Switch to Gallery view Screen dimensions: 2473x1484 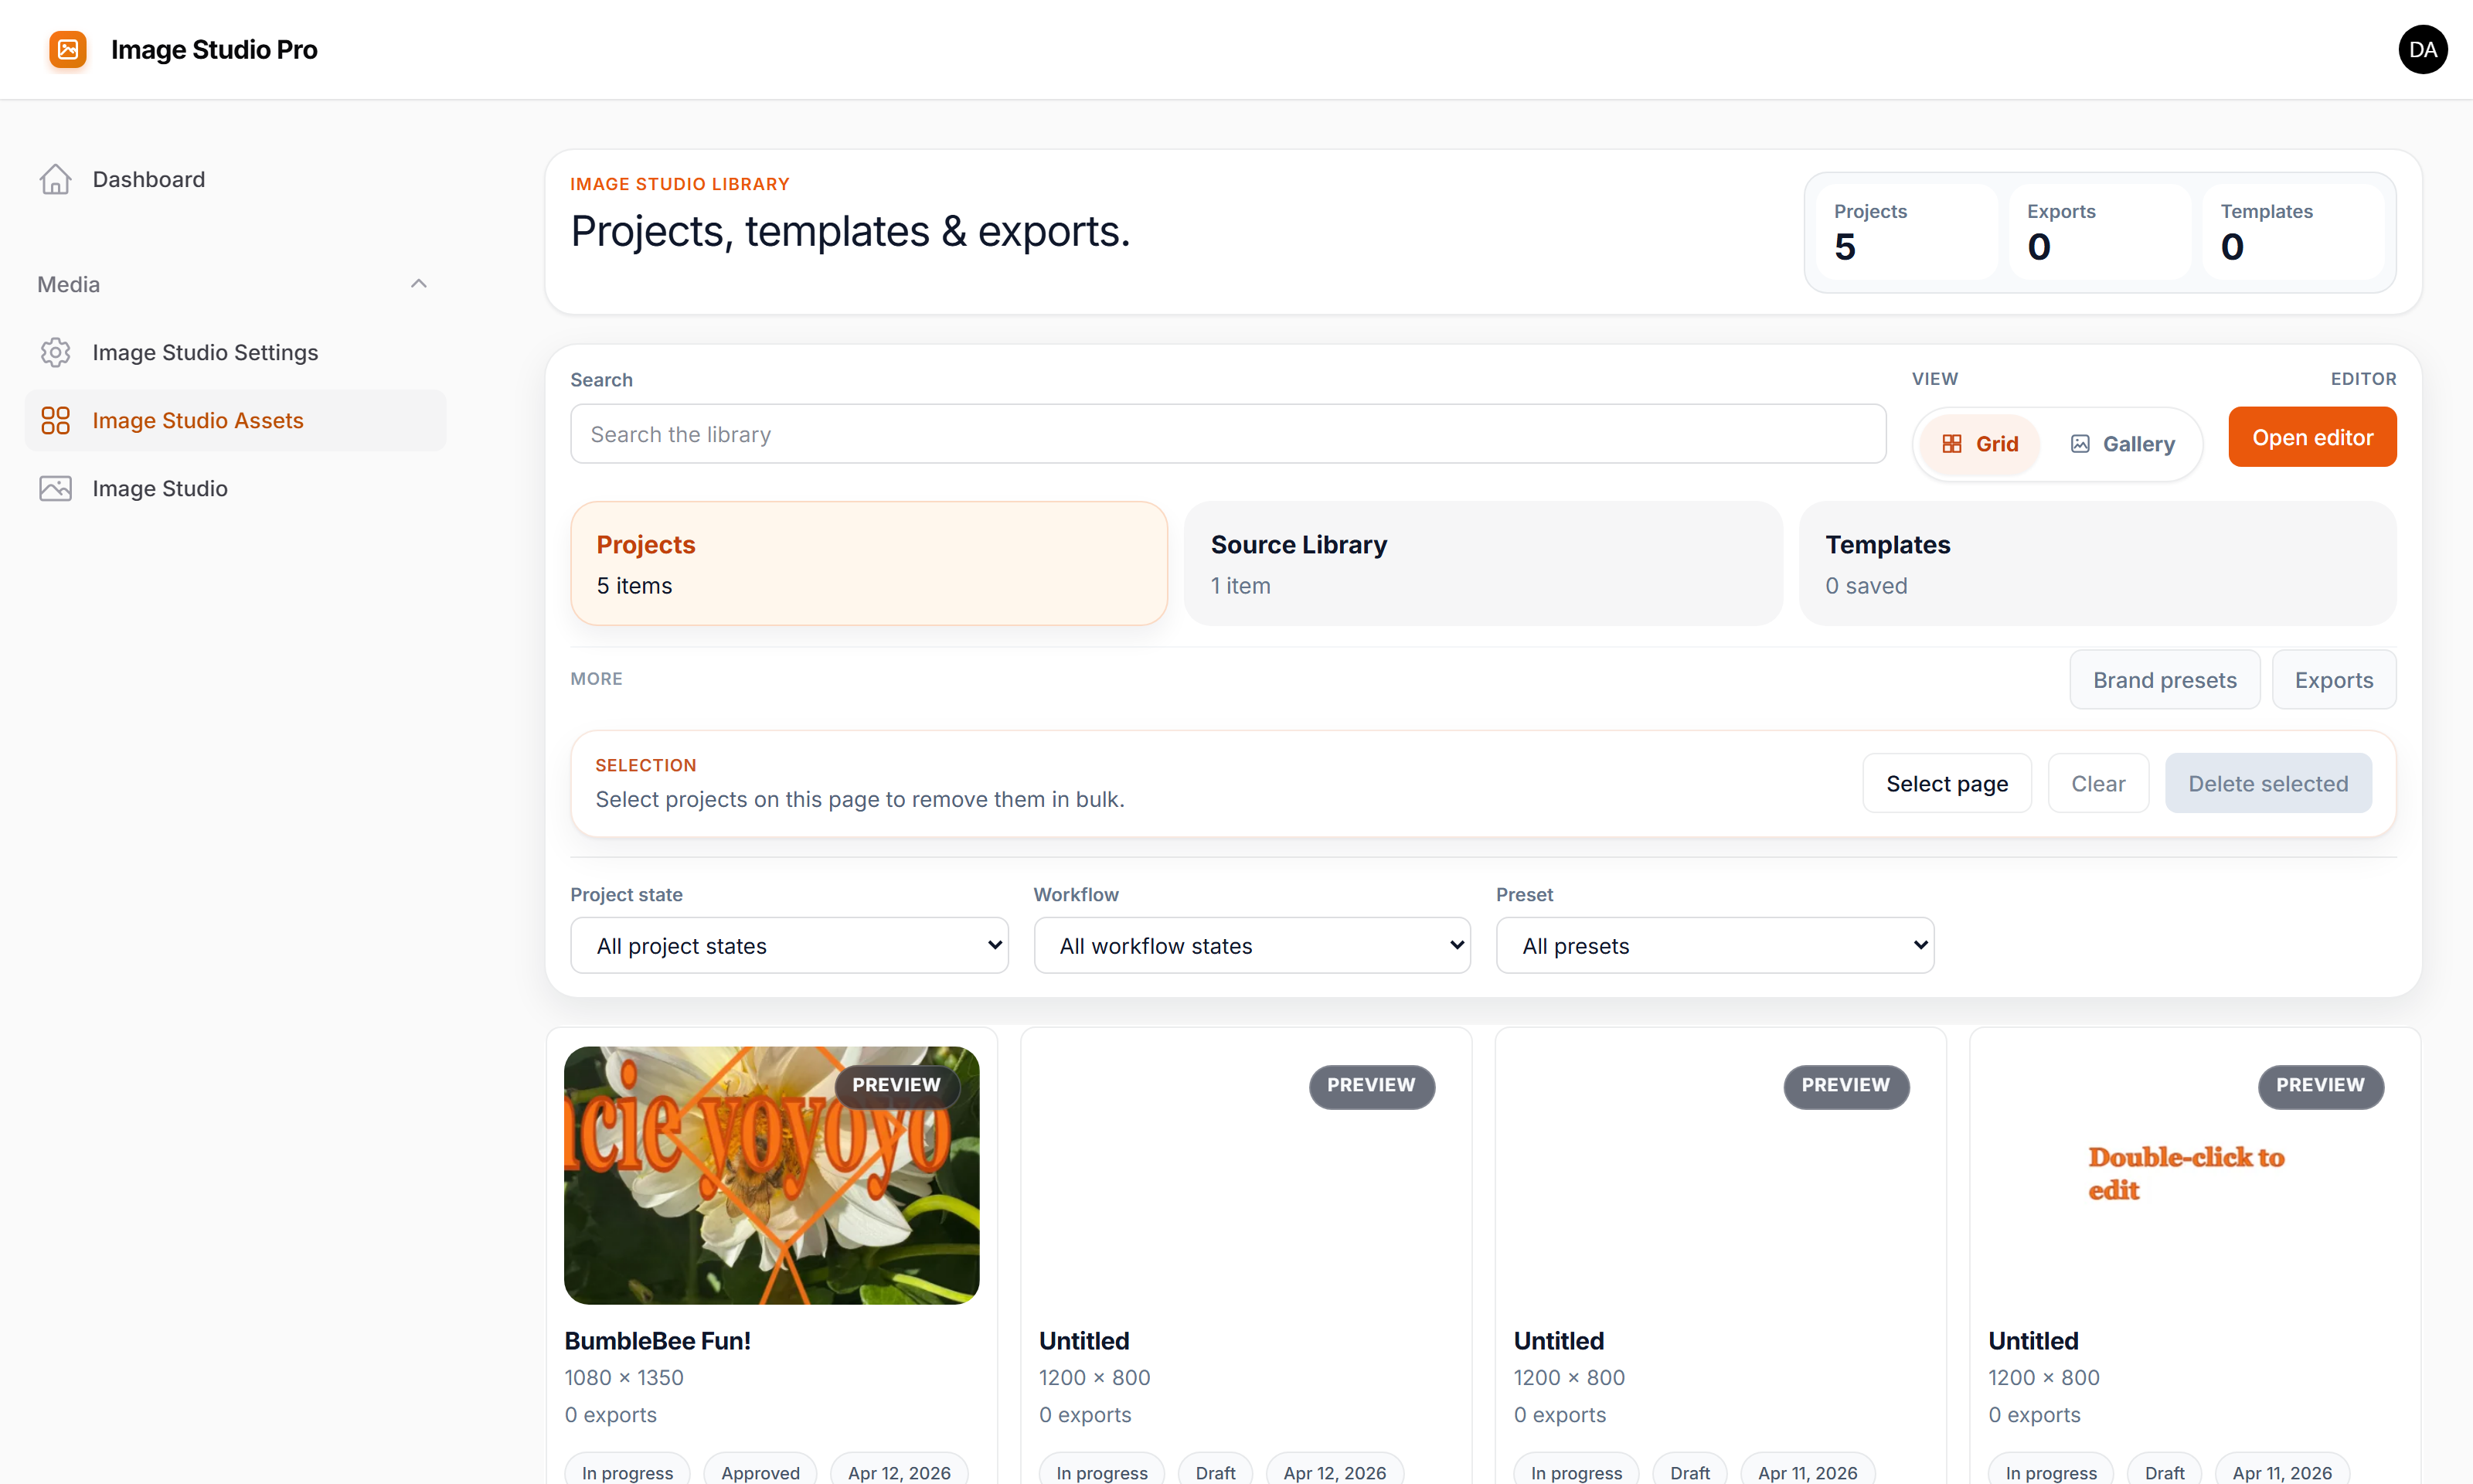(x=2123, y=443)
